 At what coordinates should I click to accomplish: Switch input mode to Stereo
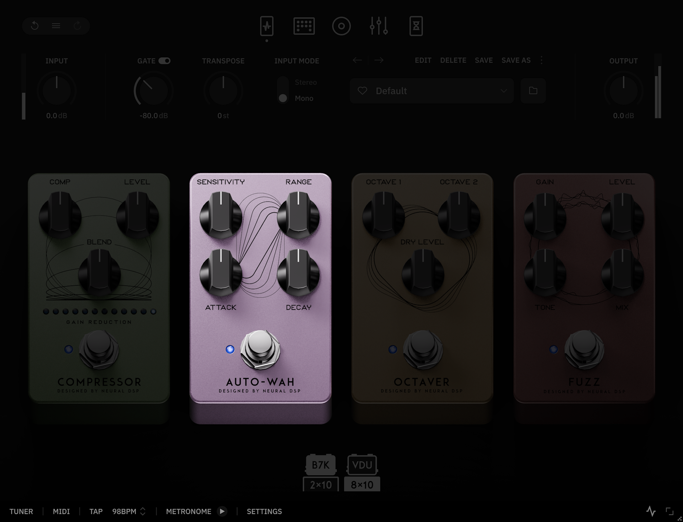[x=305, y=82]
